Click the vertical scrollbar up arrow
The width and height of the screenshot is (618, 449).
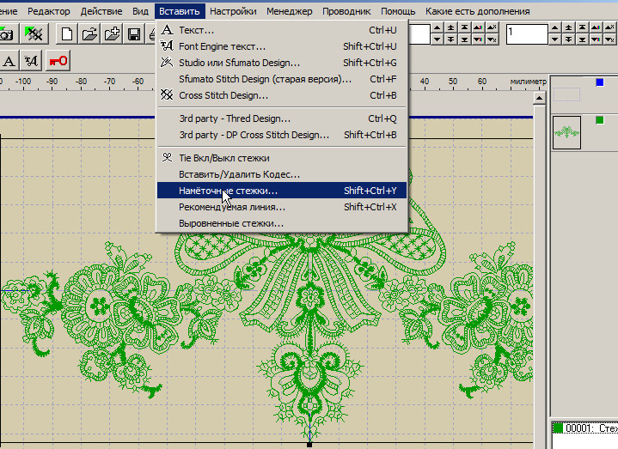[x=539, y=98]
